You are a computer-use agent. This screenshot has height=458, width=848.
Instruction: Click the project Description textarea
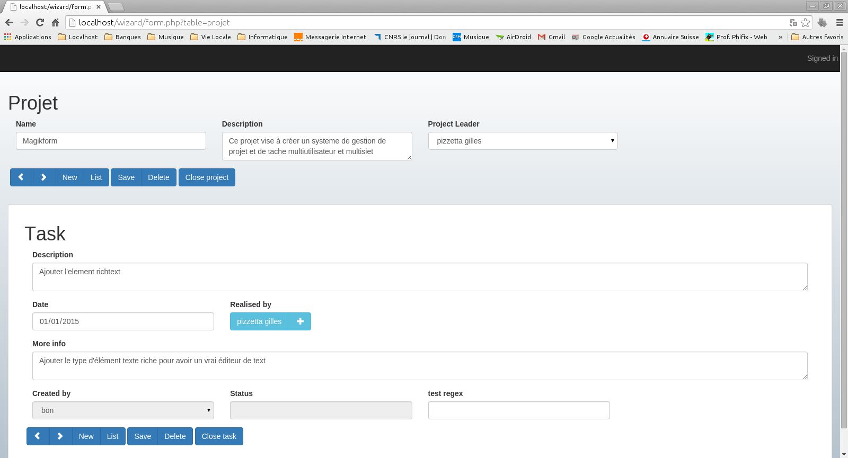point(317,146)
